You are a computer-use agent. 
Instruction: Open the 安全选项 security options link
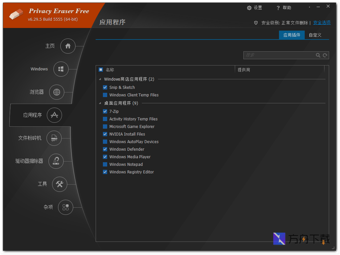tap(322, 23)
